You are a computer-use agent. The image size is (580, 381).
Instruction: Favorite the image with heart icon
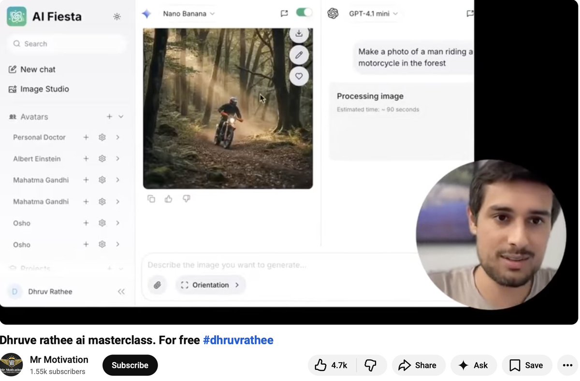tap(299, 76)
